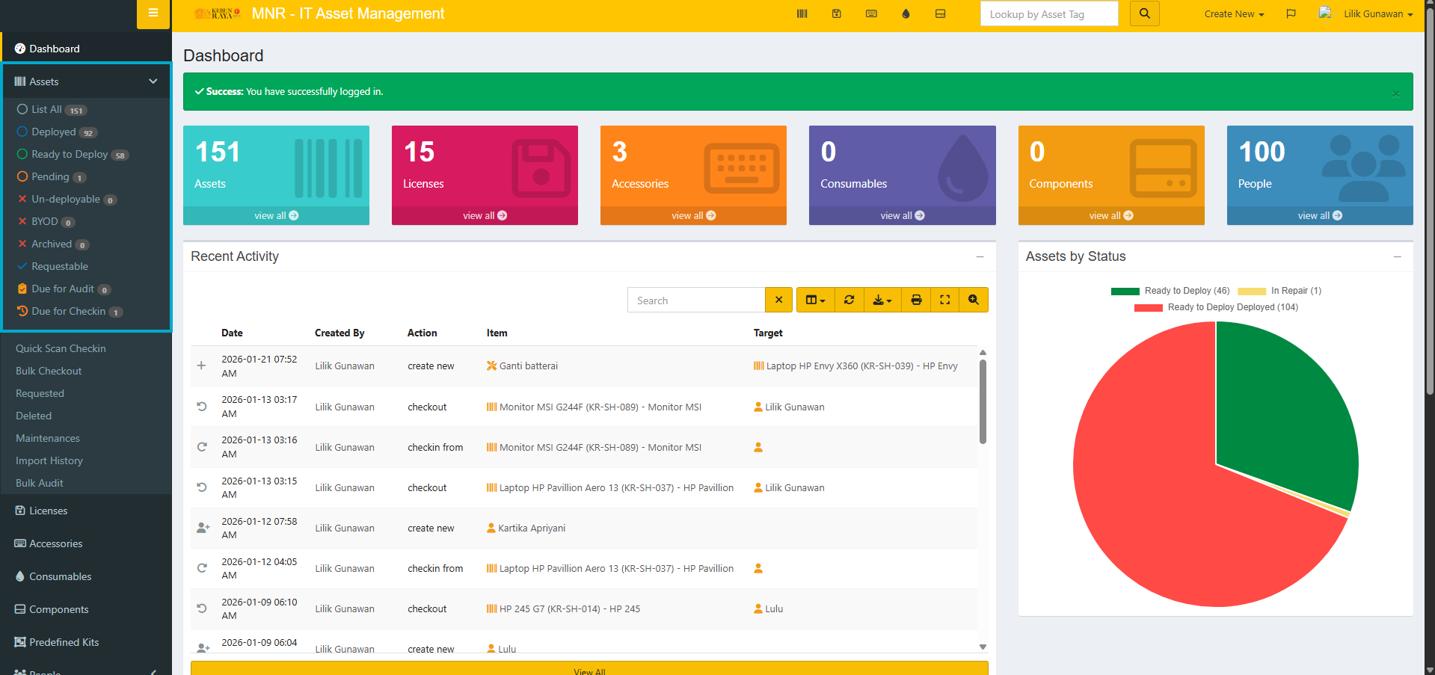This screenshot has height=675, width=1435.
Task: Click the Lookup by Asset Tag field
Action: [1048, 14]
